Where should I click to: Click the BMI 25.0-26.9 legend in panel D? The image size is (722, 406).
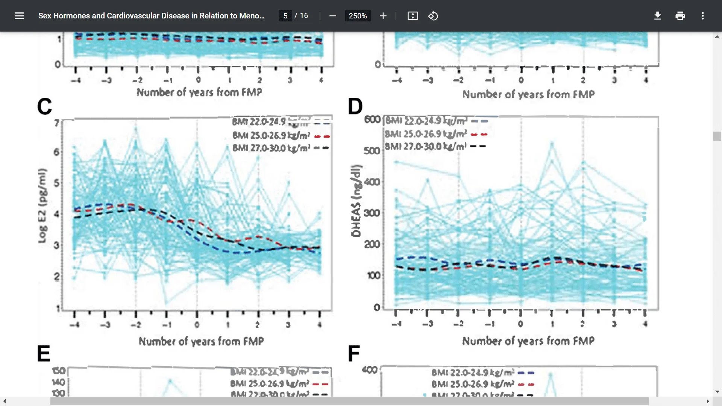click(436, 134)
